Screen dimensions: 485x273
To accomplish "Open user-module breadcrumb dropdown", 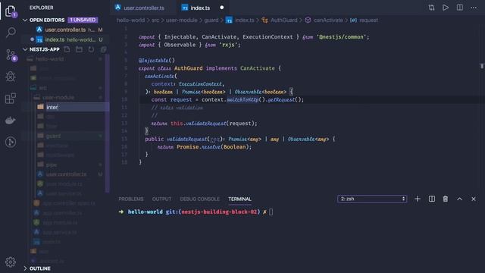I will point(181,20).
